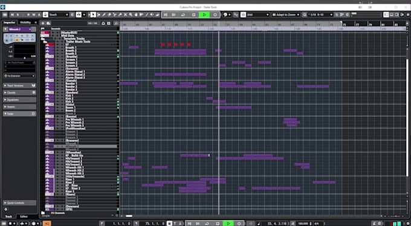Click Stop in top toolbar transport
This screenshot has width=411, height=226.
(x=193, y=15)
